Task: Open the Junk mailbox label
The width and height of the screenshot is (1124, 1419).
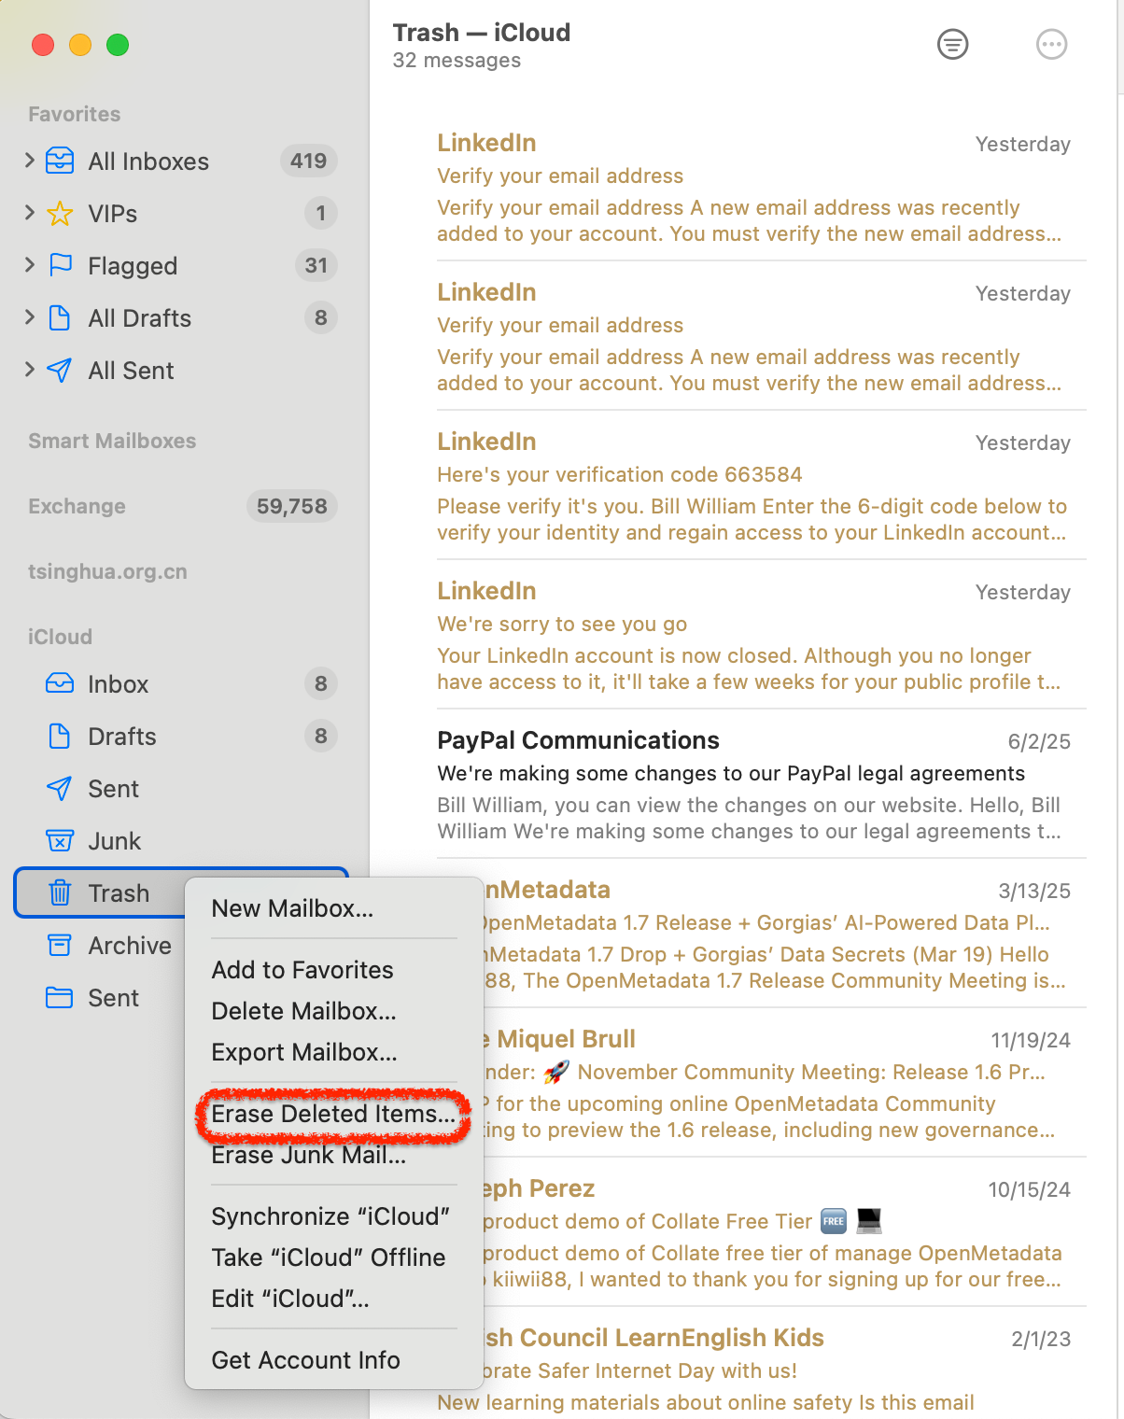Action: point(115,841)
